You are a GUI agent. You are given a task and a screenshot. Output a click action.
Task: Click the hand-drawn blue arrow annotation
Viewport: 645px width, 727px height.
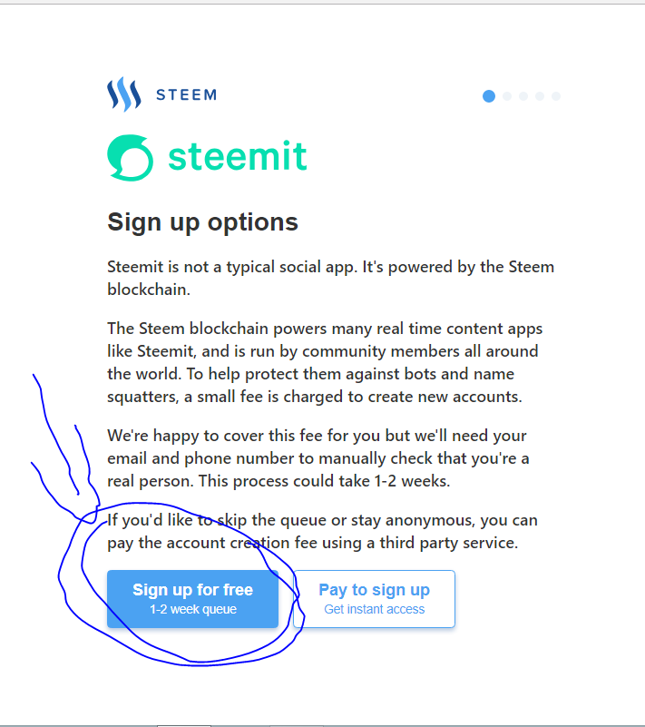pos(64,445)
